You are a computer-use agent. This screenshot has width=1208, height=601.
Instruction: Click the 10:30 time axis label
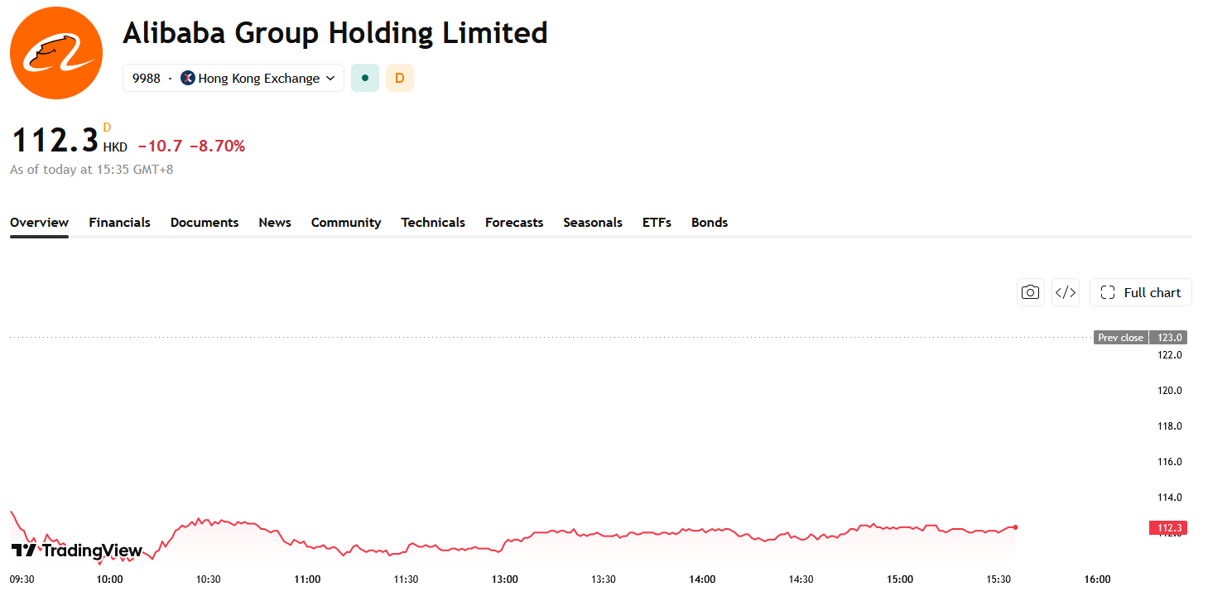tap(208, 579)
